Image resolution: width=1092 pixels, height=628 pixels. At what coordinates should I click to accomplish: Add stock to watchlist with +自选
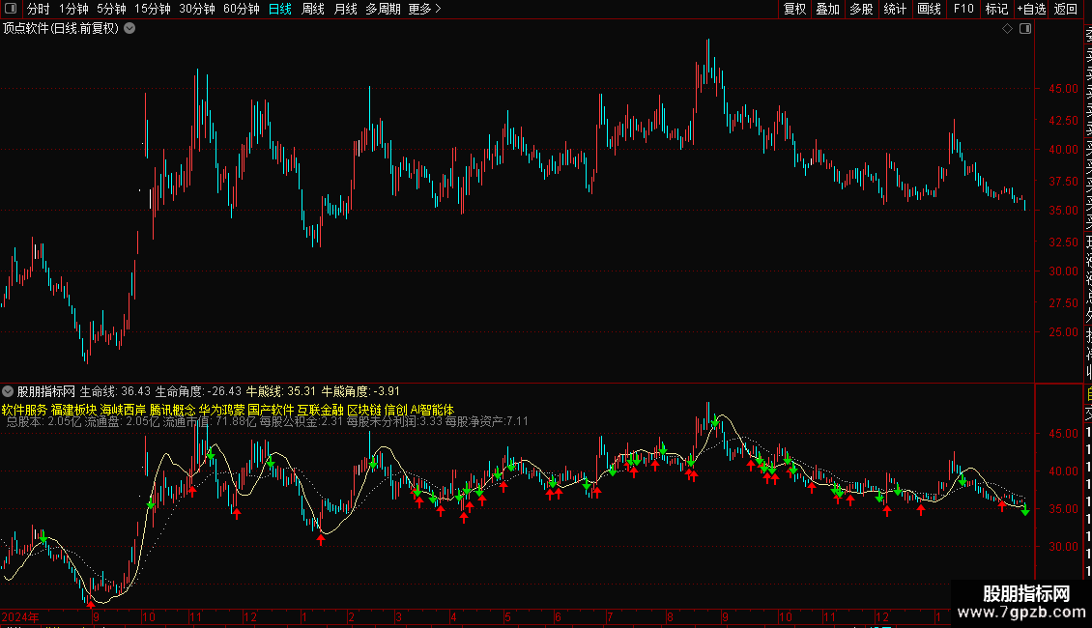(1031, 9)
